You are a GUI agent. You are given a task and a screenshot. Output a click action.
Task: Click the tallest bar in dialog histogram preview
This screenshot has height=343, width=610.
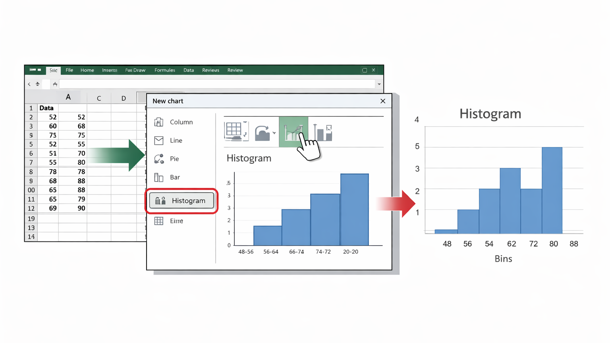(354, 210)
